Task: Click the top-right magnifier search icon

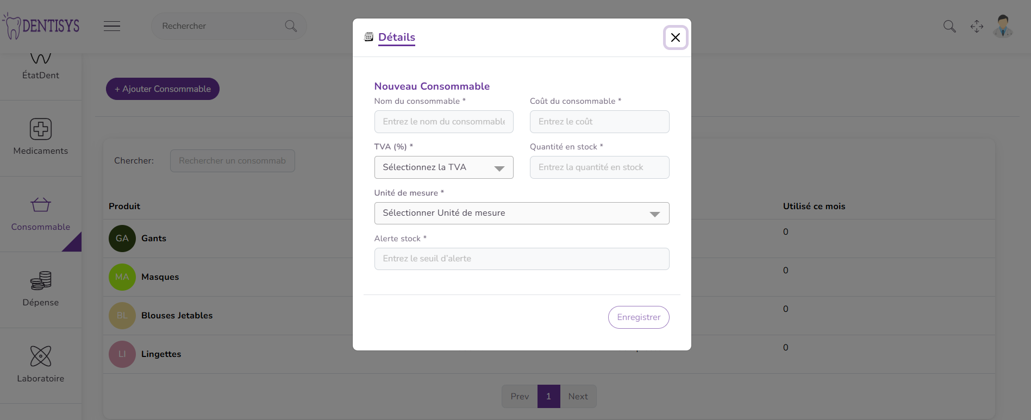Action: coord(949,26)
